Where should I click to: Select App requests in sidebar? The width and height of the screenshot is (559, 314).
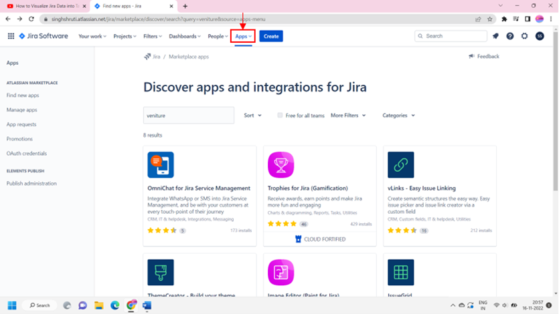(x=21, y=124)
